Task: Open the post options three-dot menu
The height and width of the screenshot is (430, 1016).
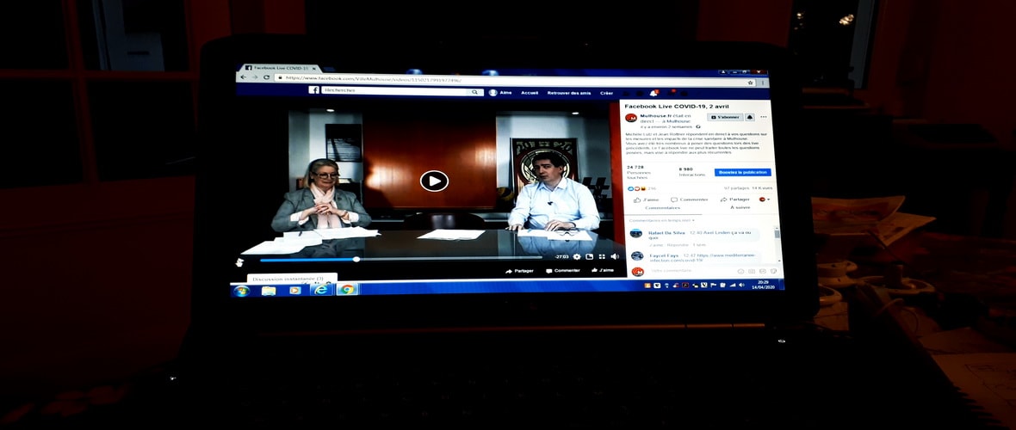Action: click(x=764, y=117)
